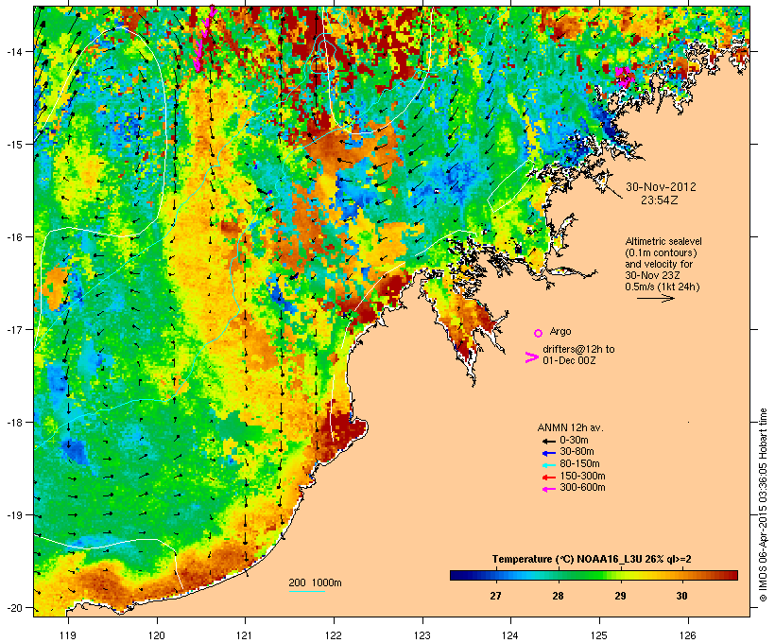This screenshot has height=643, width=775.
Task: Click the '30-80m' depth label
Action: pos(577,452)
